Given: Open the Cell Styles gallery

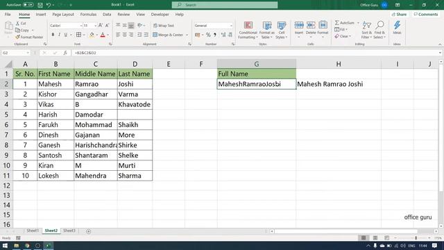Looking at the screenshot, I should [x=282, y=30].
